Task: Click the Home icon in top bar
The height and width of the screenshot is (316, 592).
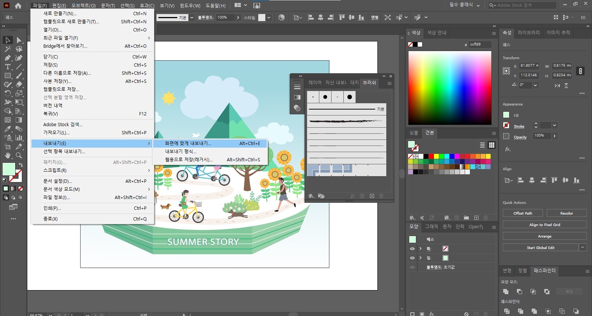Action: click(18, 6)
